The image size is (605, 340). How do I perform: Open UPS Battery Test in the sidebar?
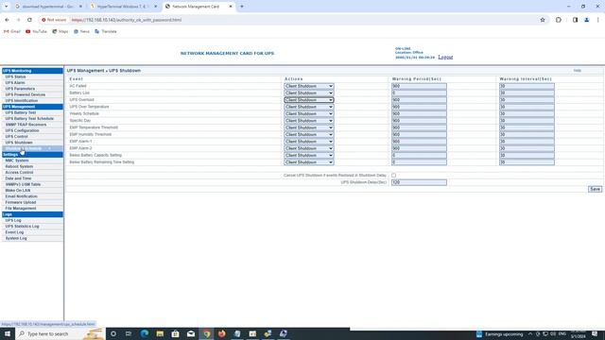(21, 112)
